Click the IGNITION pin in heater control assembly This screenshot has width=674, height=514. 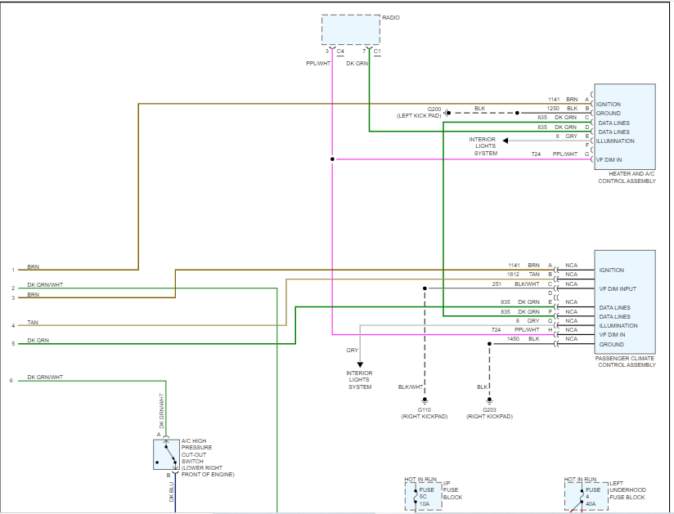coord(609,105)
